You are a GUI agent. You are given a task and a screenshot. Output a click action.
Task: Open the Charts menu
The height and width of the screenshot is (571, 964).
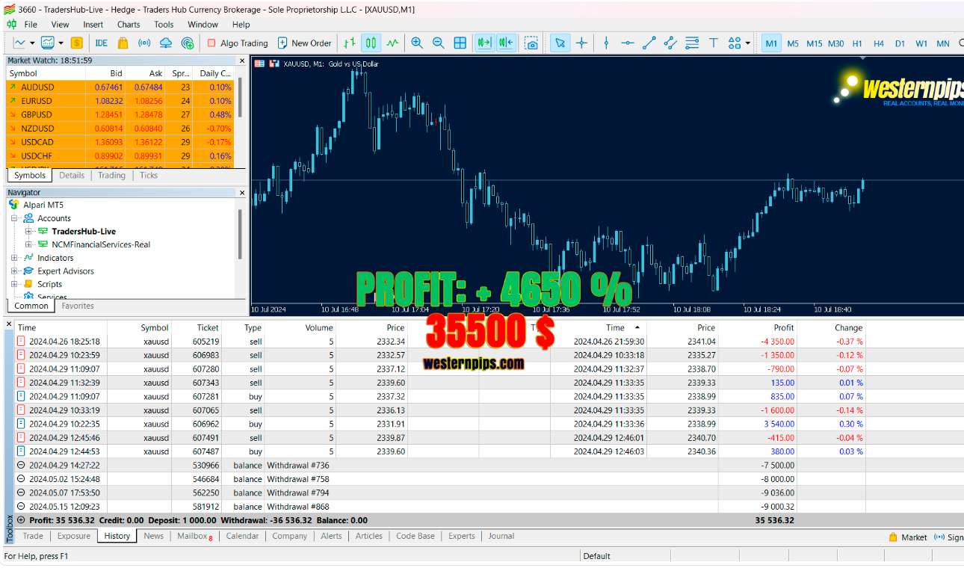pos(129,24)
